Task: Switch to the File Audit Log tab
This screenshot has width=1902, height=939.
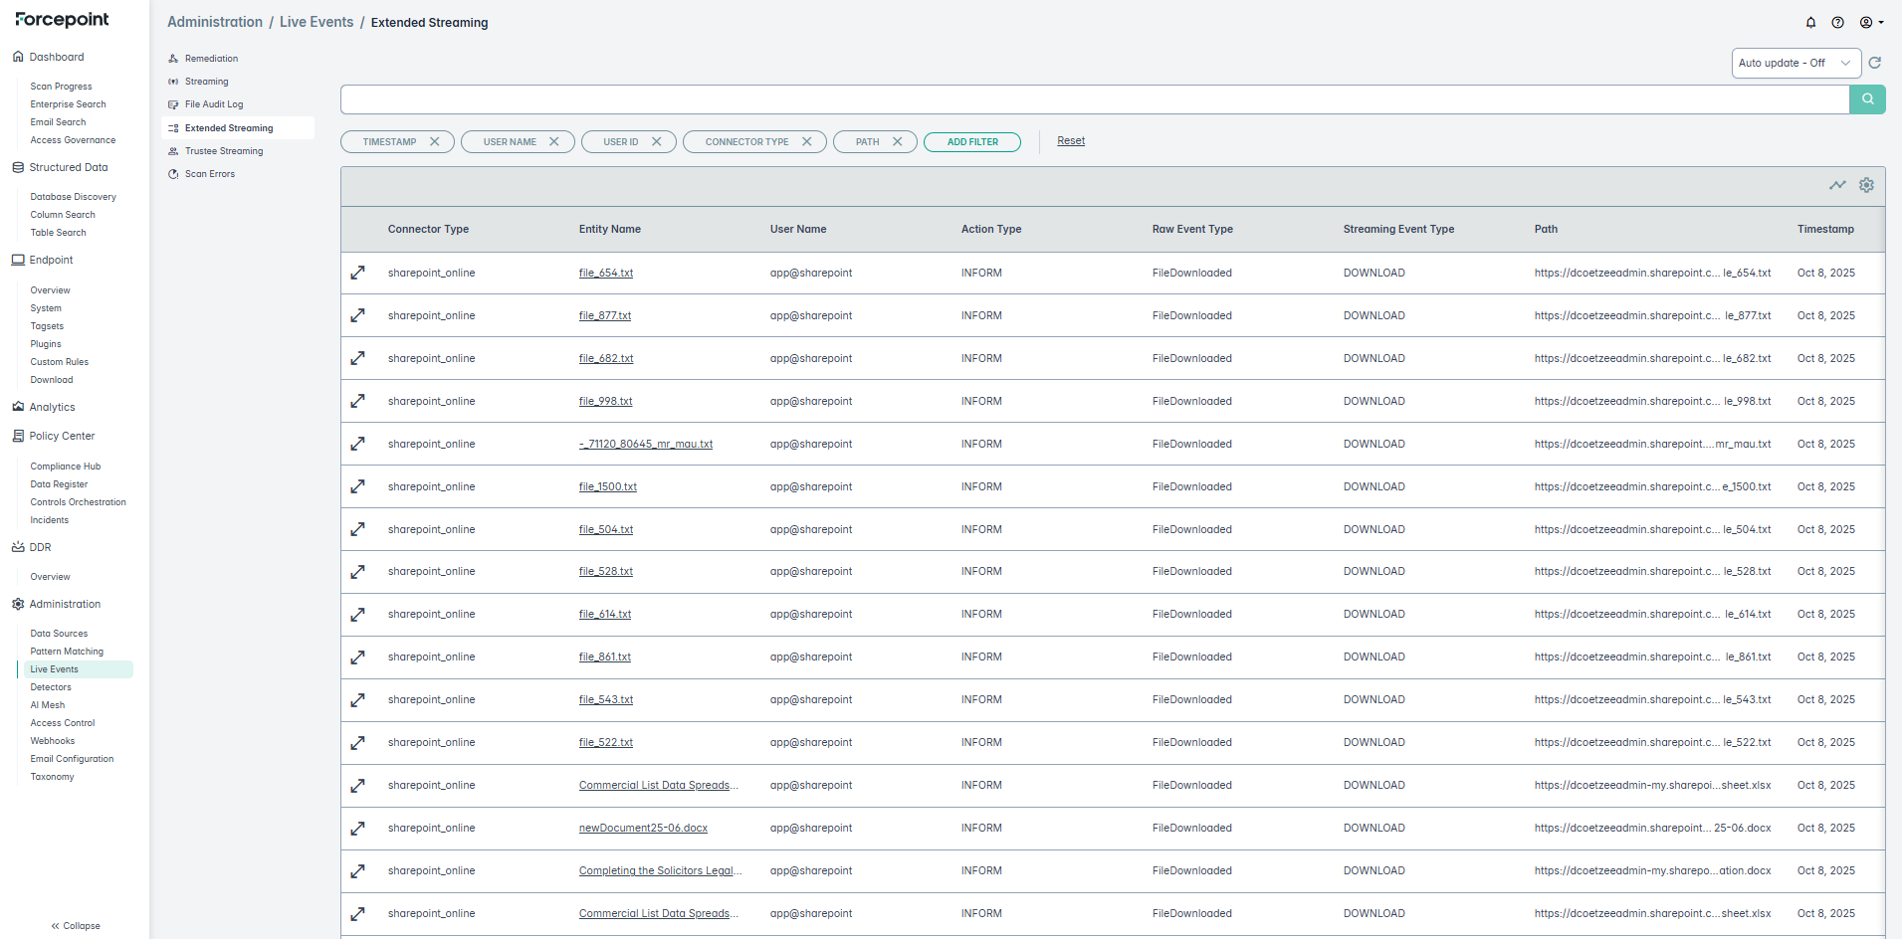Action: 213,104
